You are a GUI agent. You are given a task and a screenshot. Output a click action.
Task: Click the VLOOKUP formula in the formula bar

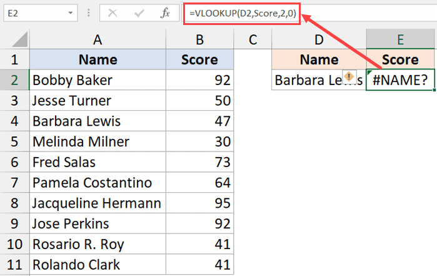[x=242, y=13]
